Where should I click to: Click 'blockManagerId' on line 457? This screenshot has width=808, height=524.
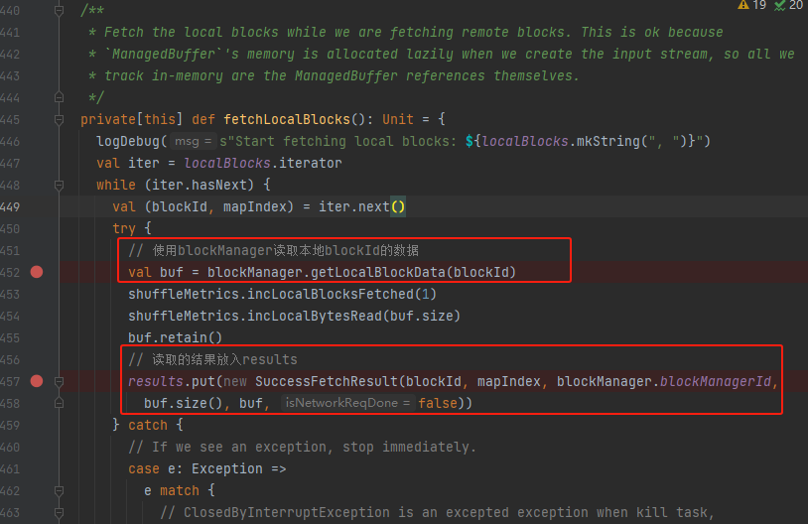[716, 381]
